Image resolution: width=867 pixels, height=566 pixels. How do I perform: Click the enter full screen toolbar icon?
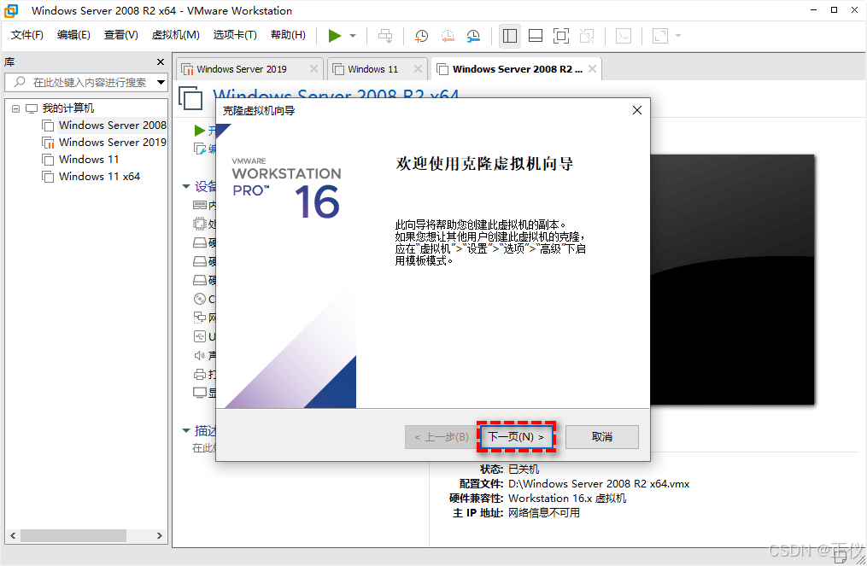click(560, 36)
